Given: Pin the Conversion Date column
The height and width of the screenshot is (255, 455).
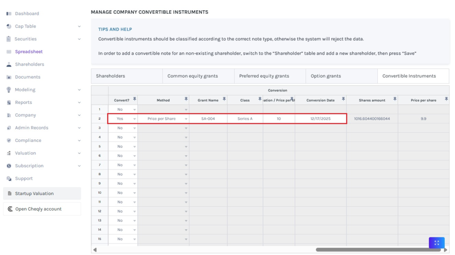Looking at the screenshot, I should coord(343,99).
